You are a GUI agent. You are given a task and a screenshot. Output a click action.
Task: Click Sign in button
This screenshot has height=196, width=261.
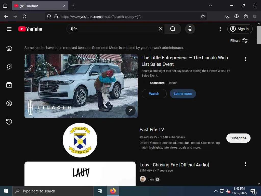[x=240, y=29]
